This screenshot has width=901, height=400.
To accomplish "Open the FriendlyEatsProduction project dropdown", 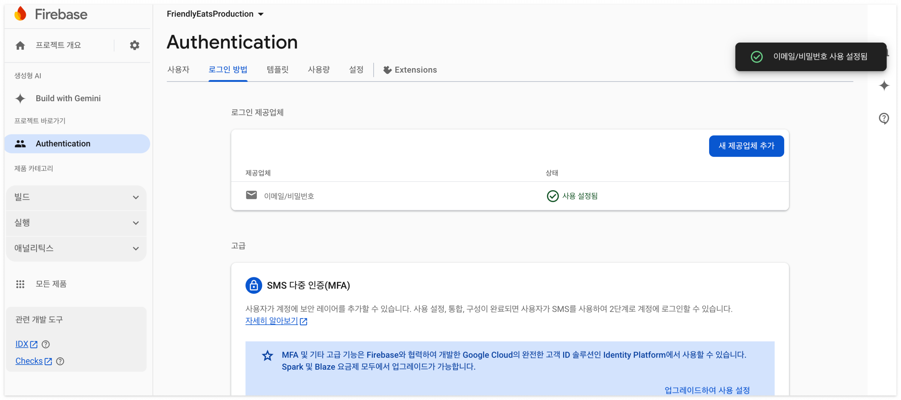I will pos(215,14).
